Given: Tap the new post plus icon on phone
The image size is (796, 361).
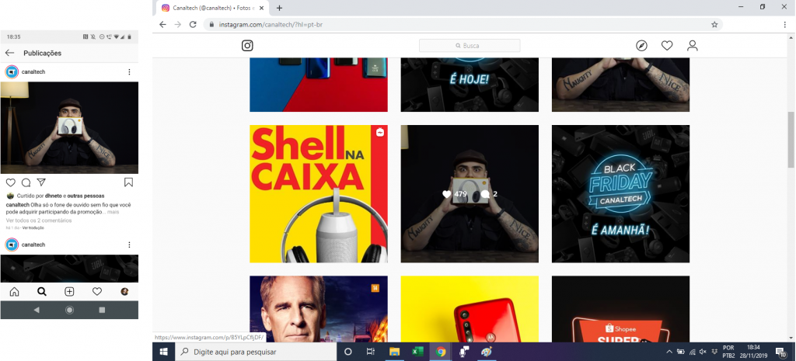Looking at the screenshot, I should pos(69,292).
